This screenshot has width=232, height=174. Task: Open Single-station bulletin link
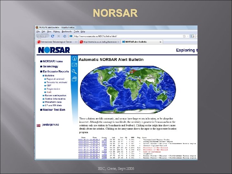53,89
